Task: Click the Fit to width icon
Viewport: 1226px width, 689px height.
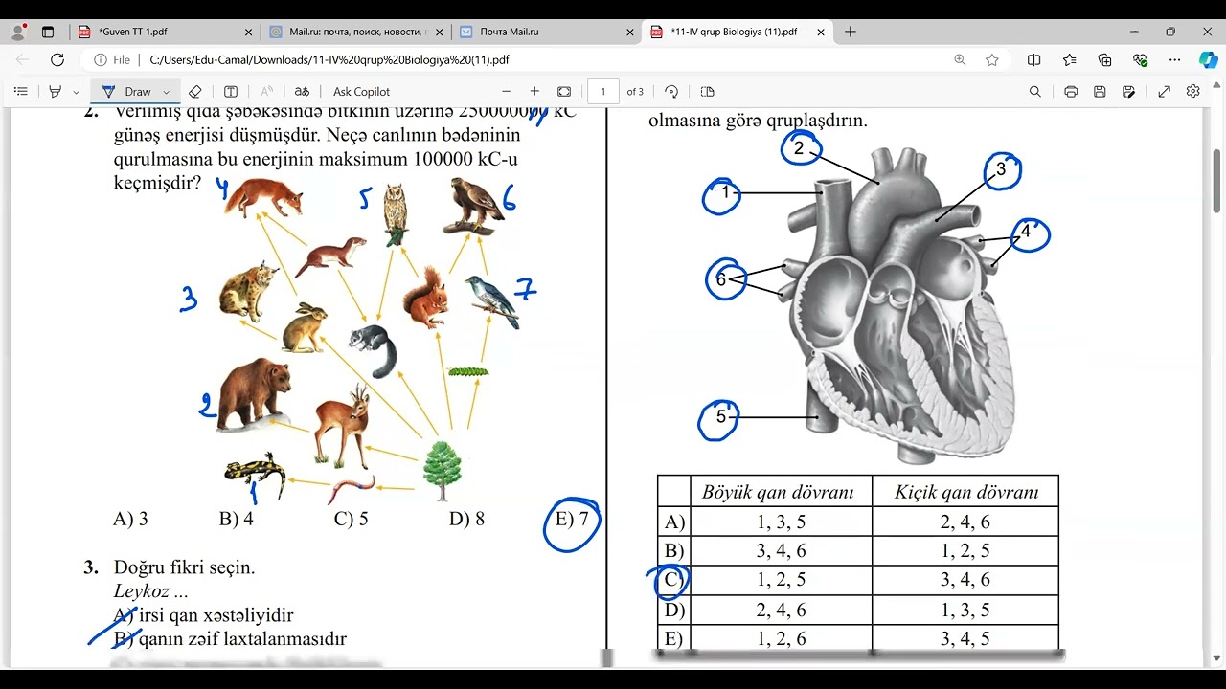Action: click(x=564, y=92)
